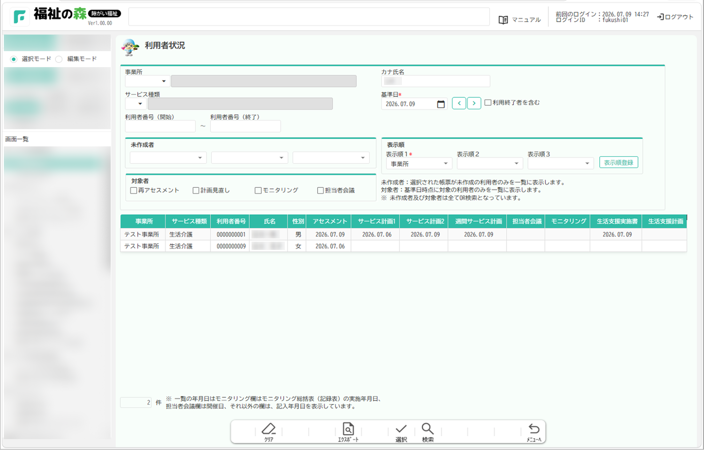Click the record count field showing 2

click(x=136, y=402)
